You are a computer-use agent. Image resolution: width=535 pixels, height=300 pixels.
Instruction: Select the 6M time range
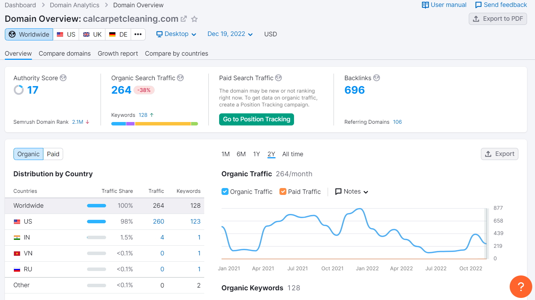[x=241, y=154]
